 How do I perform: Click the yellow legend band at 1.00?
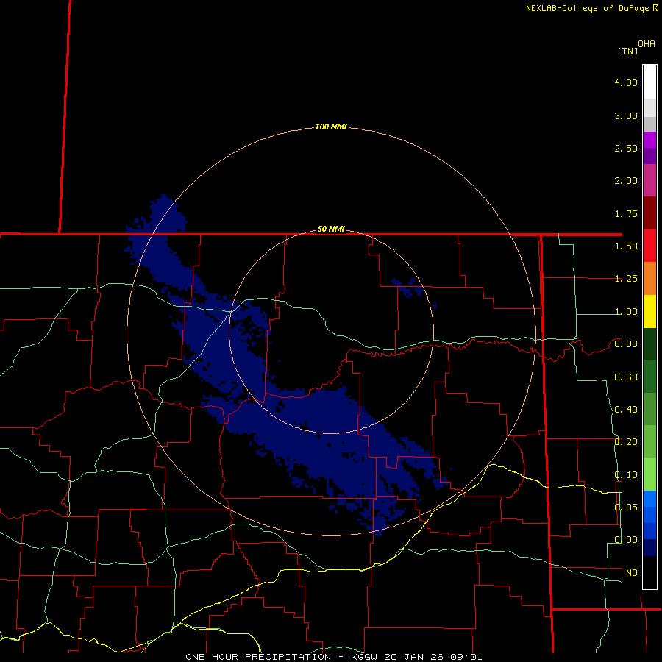[649, 311]
